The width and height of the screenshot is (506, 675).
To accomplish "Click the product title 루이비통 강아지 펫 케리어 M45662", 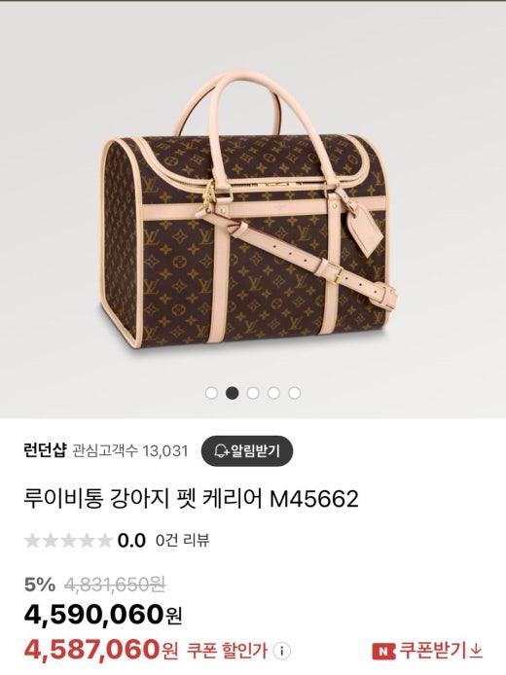I will pyautogui.click(x=191, y=499).
